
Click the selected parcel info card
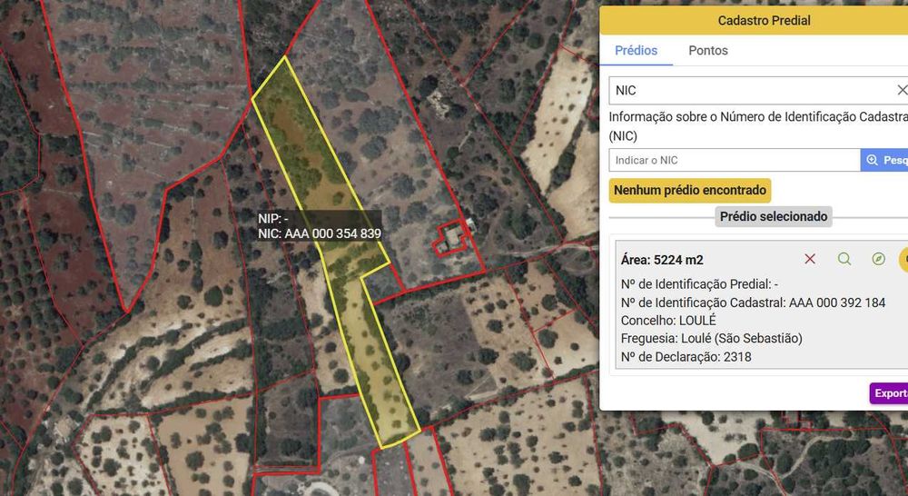click(x=762, y=304)
